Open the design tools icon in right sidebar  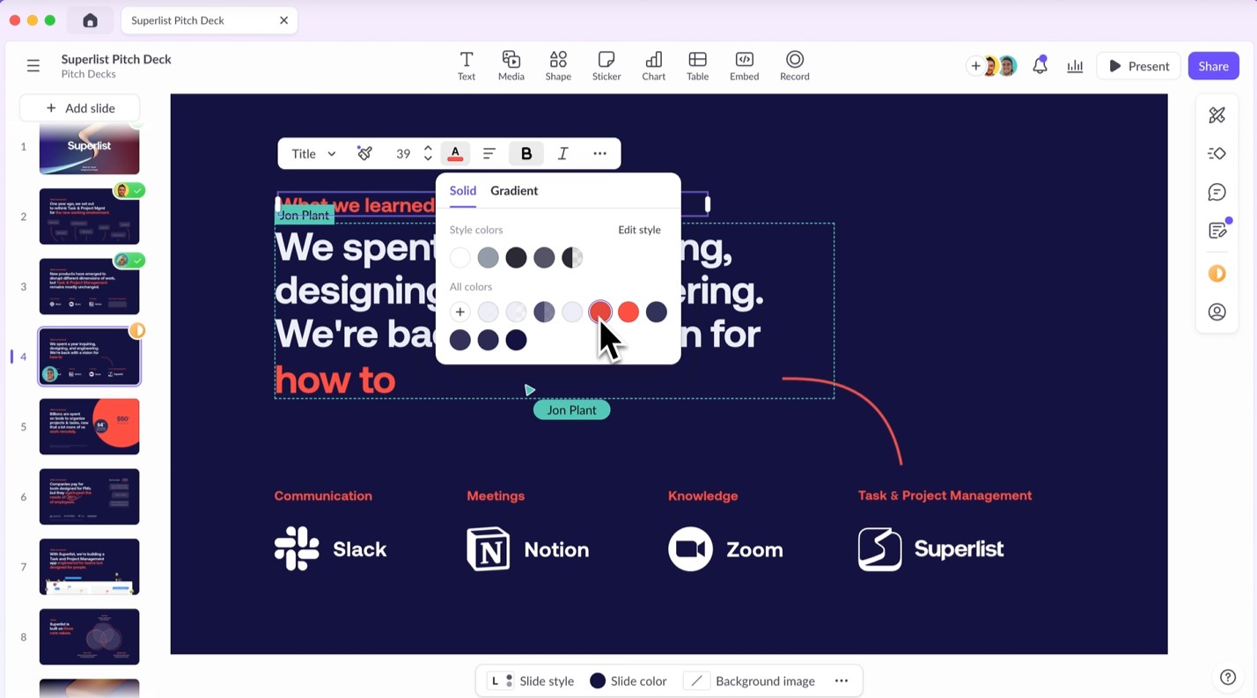(1217, 114)
